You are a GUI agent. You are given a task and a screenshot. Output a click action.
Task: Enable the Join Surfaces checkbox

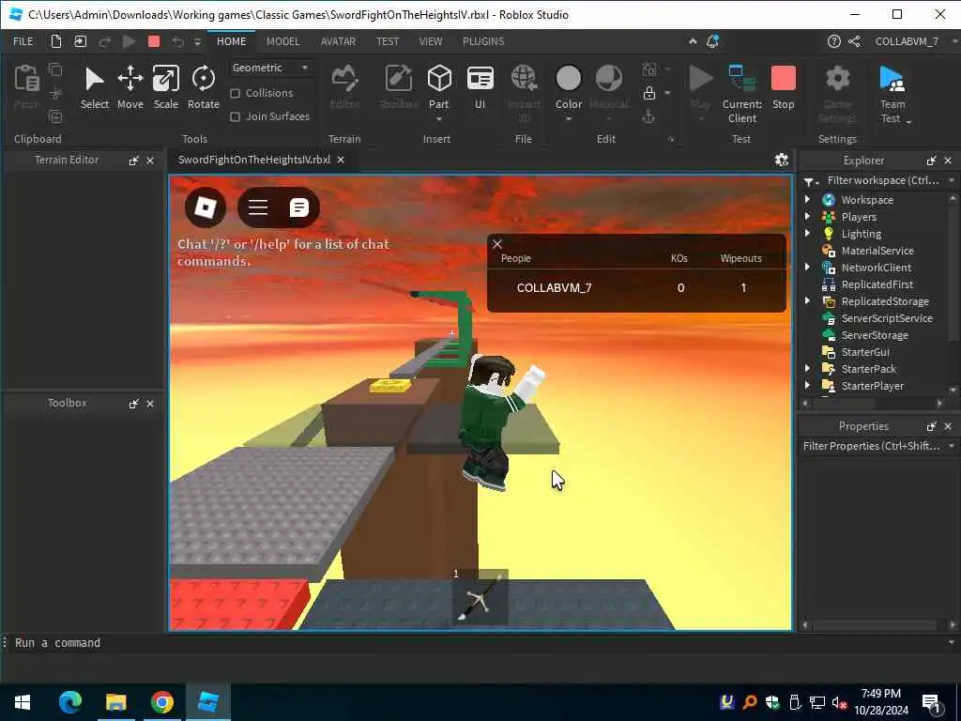click(235, 116)
